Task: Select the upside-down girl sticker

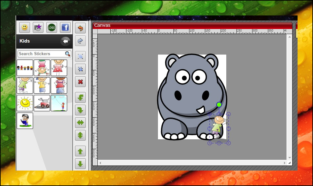Action: coord(42,68)
